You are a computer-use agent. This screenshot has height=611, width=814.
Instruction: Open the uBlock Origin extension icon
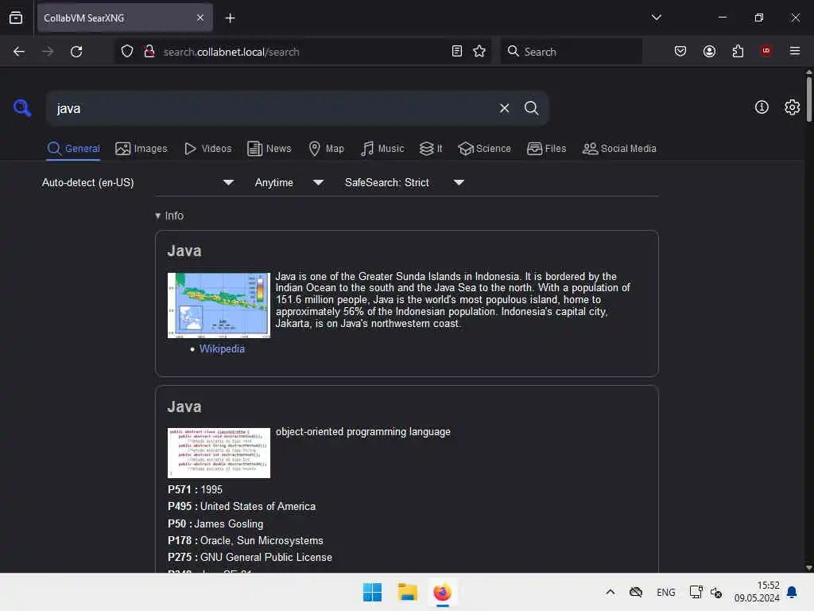coord(766,51)
